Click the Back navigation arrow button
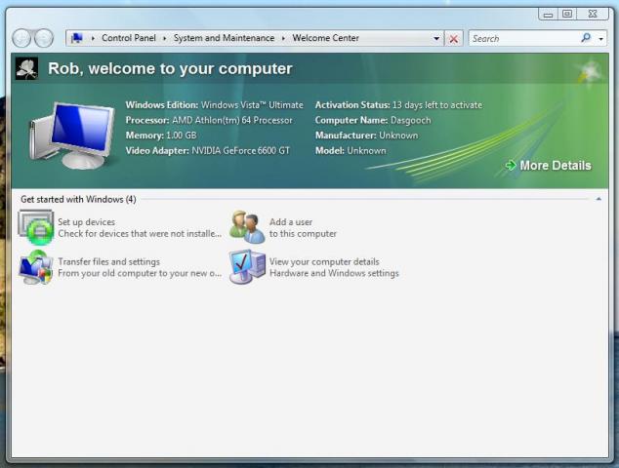Screen dimensions: 619x468 tap(21, 38)
